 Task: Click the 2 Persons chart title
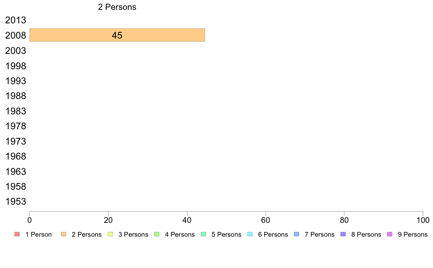(117, 7)
